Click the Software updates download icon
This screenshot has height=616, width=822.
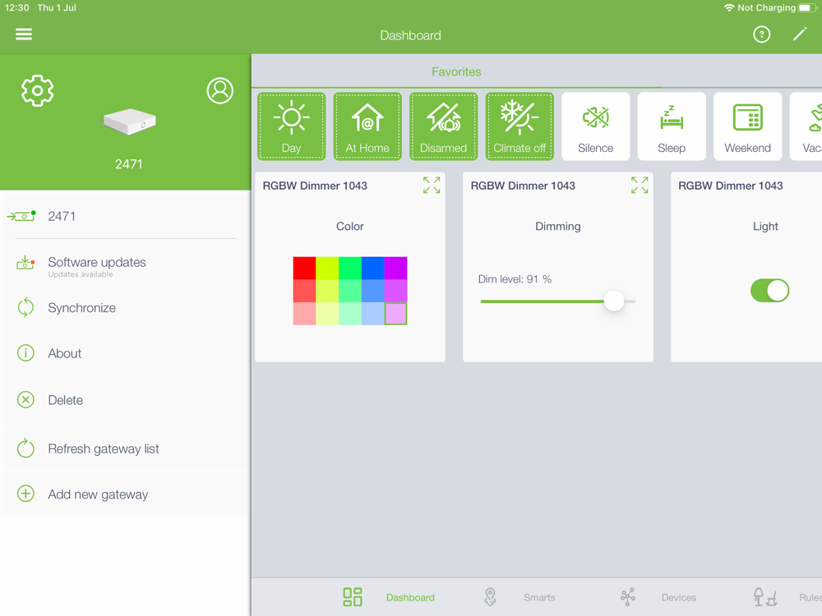pos(25,263)
